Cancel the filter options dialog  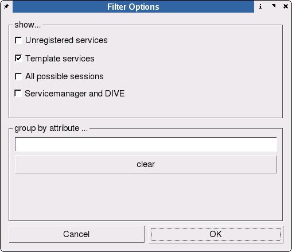pyautogui.click(x=76, y=234)
